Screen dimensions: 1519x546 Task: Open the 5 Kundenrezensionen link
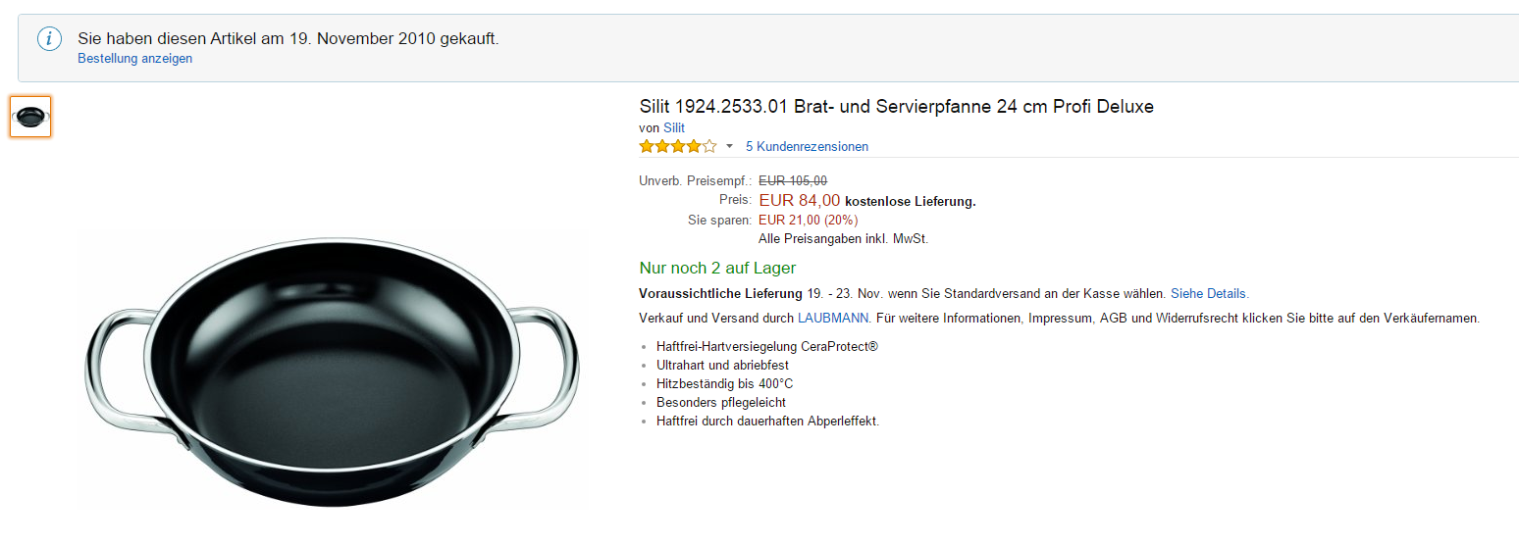coord(807,147)
